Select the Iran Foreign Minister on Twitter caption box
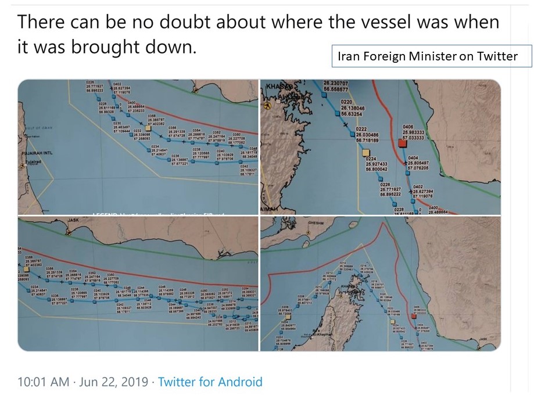The height and width of the screenshot is (395, 534). click(432, 56)
